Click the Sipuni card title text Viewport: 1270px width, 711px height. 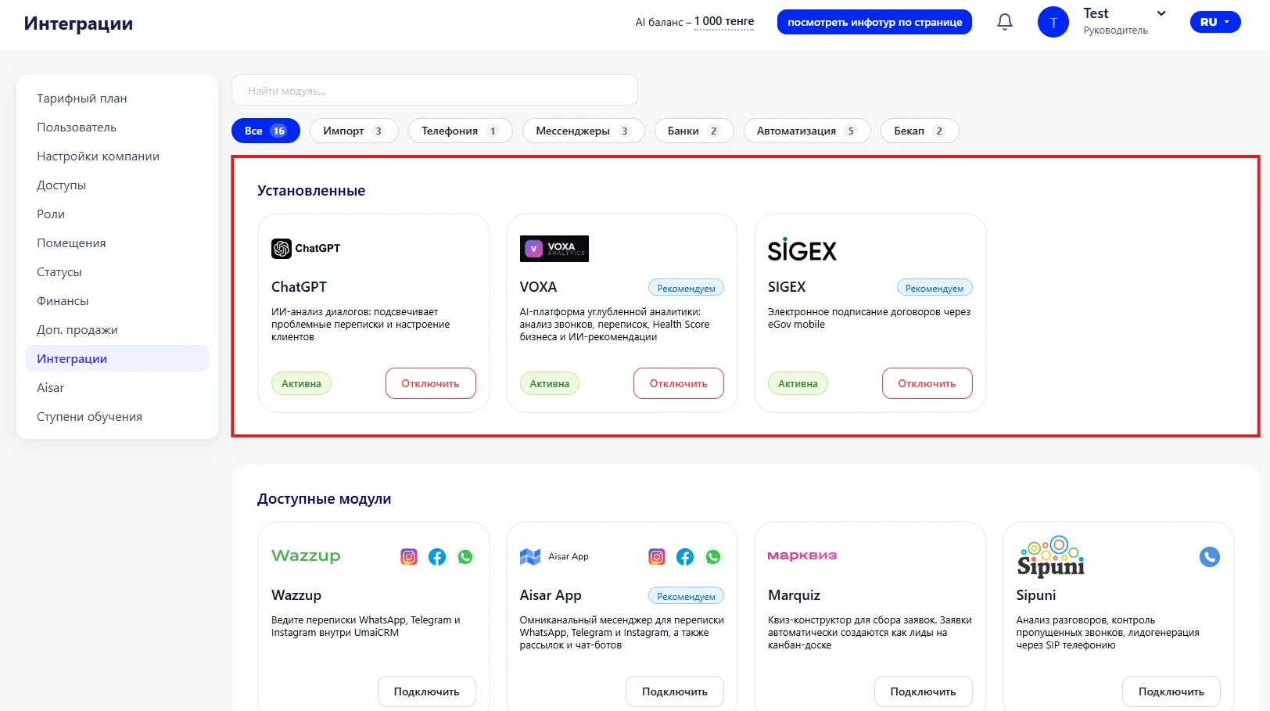(x=1036, y=595)
